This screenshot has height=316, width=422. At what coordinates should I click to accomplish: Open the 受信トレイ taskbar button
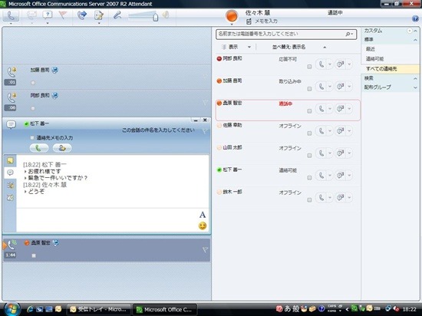tap(98, 310)
